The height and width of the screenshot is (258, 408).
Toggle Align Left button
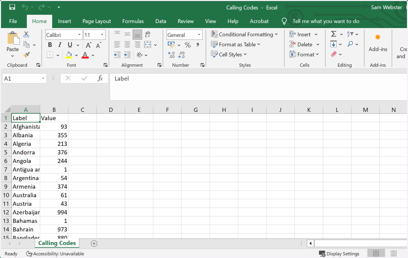tap(117, 45)
